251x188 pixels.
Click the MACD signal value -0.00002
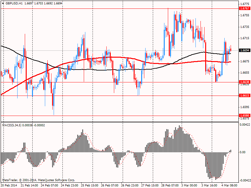click(40, 125)
